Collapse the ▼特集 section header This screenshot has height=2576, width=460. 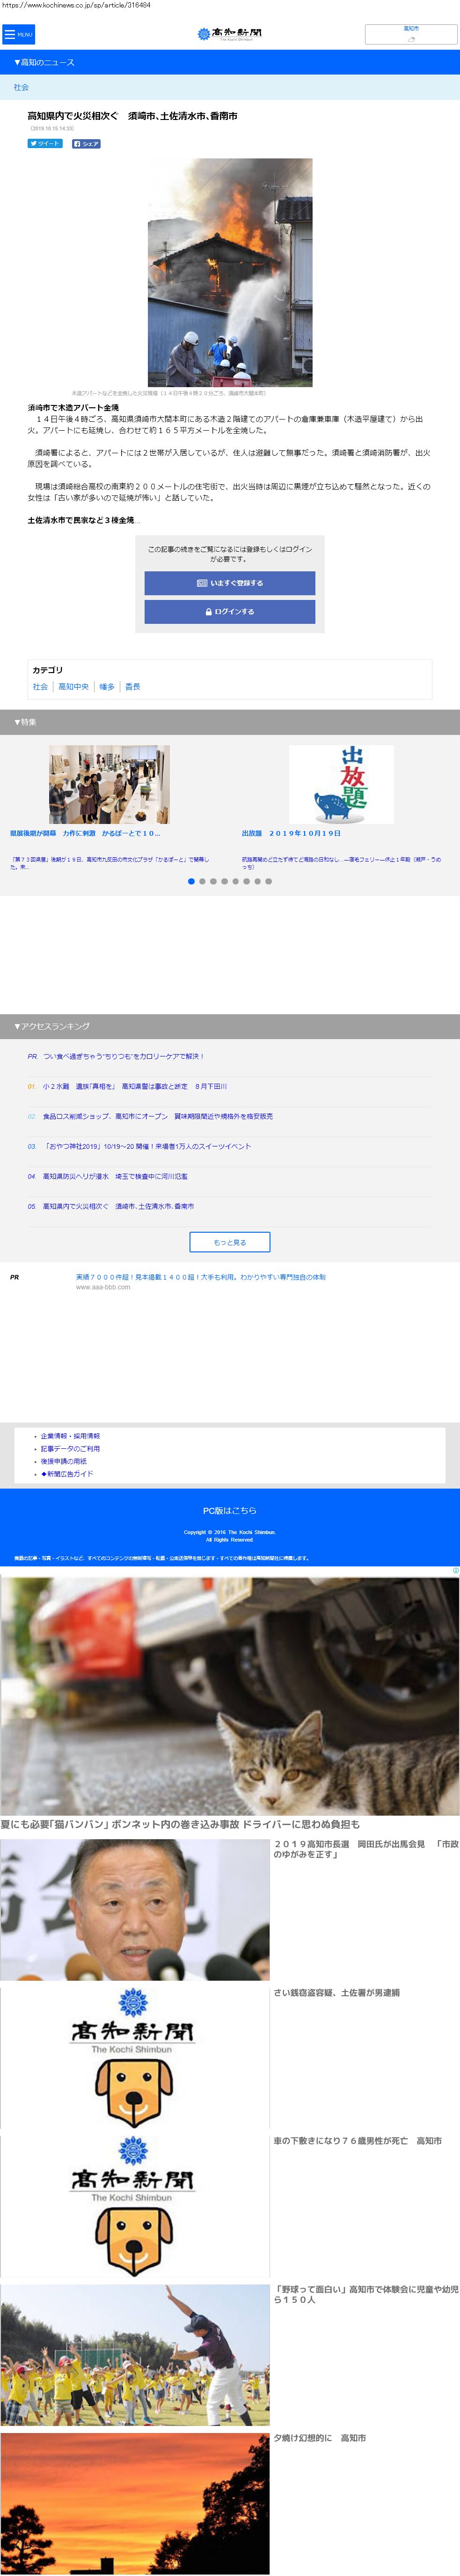tap(229, 722)
